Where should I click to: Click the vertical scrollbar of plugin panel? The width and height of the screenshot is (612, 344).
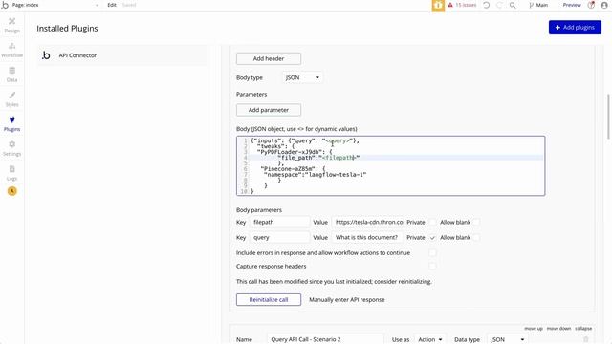point(608,117)
